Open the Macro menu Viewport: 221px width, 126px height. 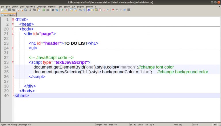(x=67, y=7)
